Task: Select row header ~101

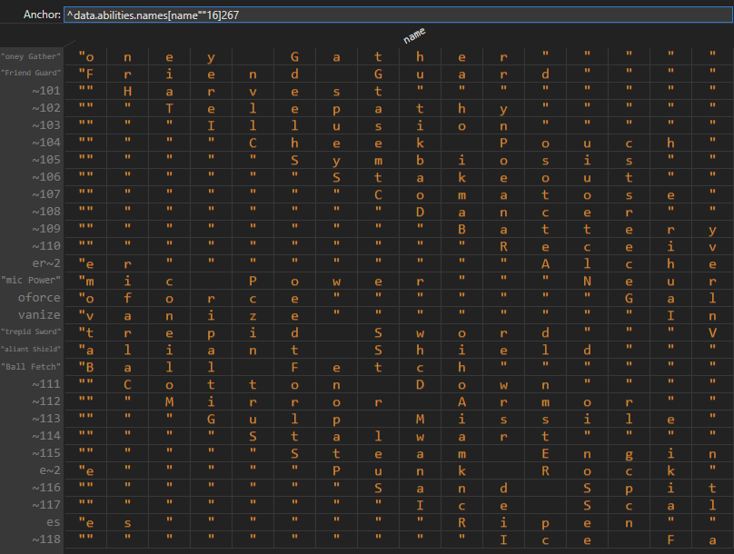Action: (x=45, y=91)
